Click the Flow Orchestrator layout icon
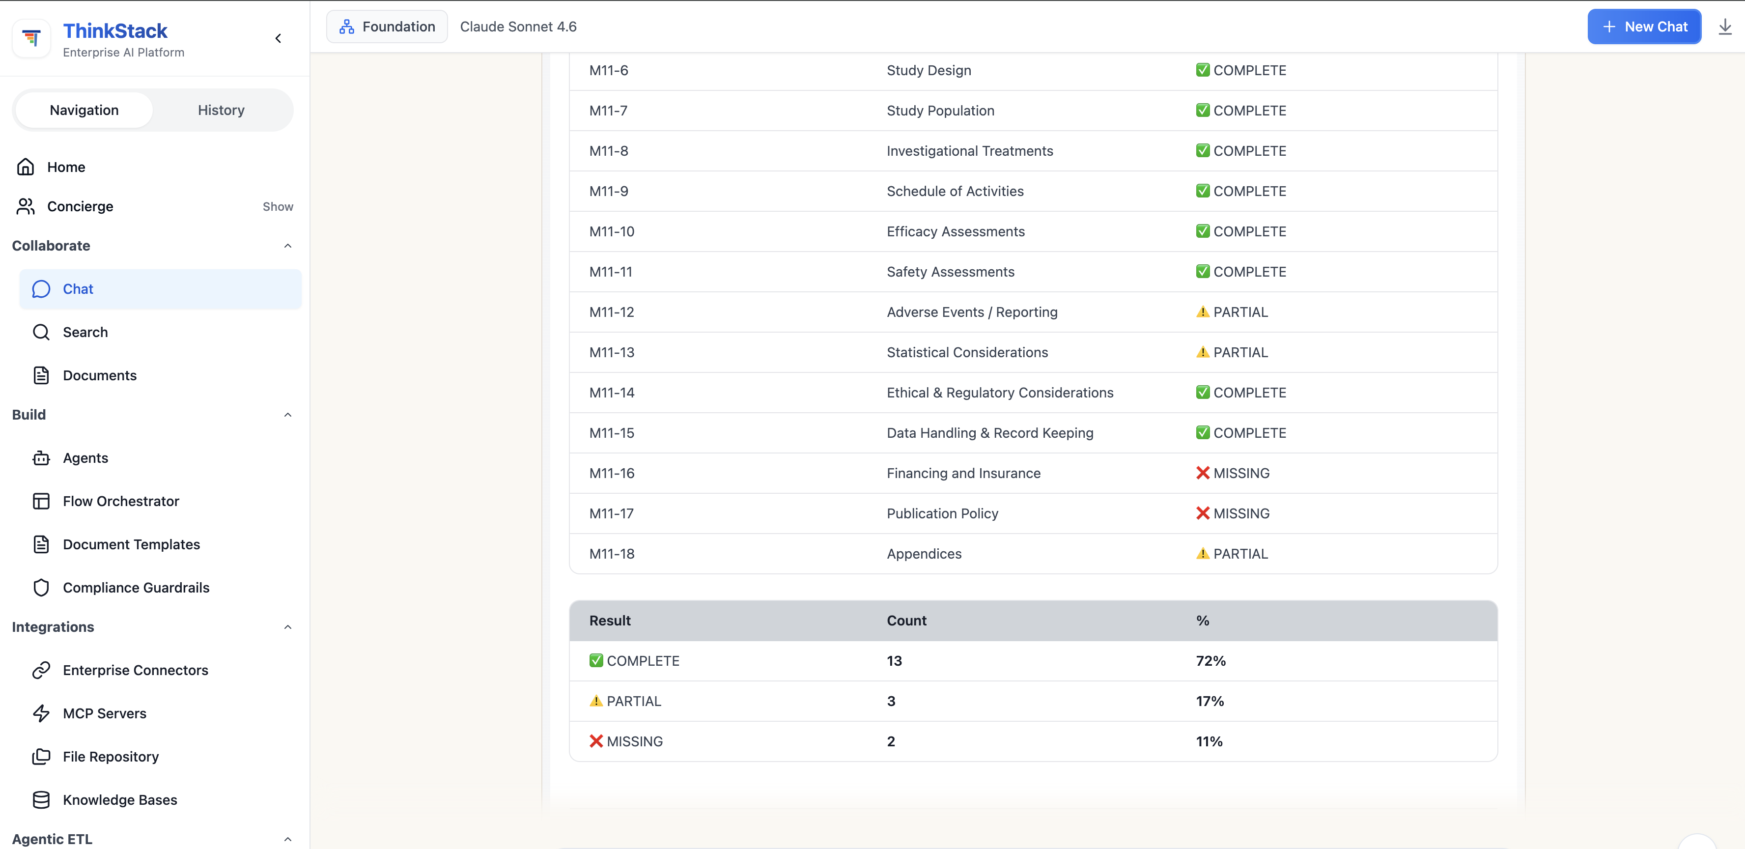The width and height of the screenshot is (1745, 849). point(41,502)
